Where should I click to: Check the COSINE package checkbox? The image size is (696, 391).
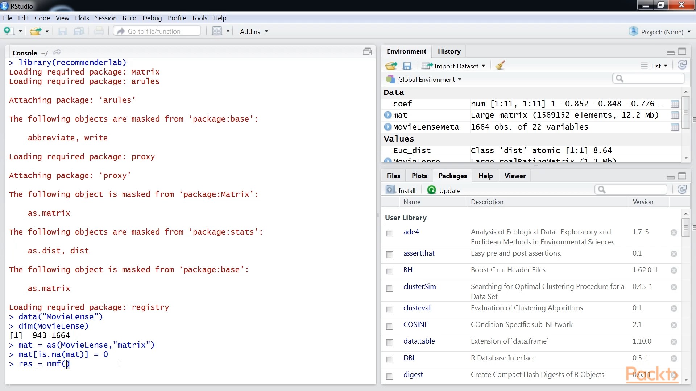click(389, 326)
